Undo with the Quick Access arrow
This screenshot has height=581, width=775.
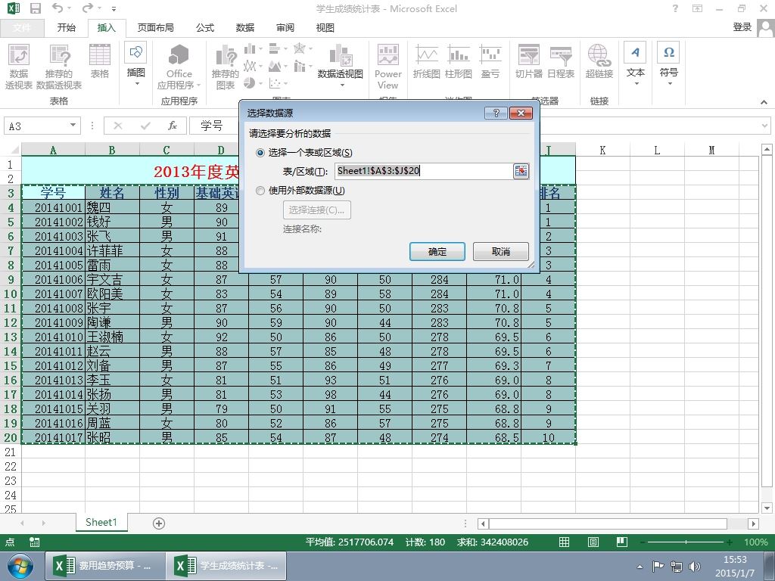[58, 8]
